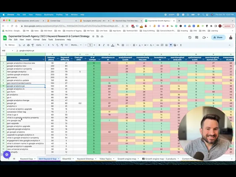
Task: Open the # of Comps filter dropdown
Action: (x=99, y=60)
